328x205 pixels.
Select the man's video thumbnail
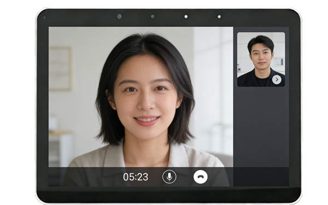261,60
